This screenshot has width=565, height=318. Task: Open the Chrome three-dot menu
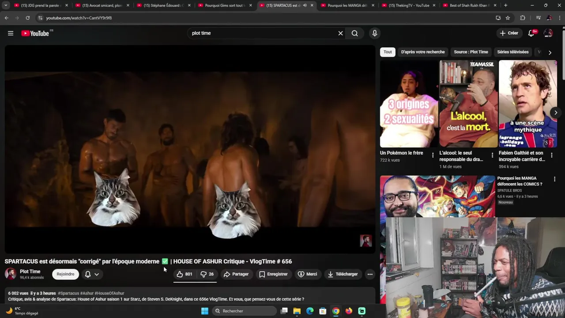(x=559, y=18)
